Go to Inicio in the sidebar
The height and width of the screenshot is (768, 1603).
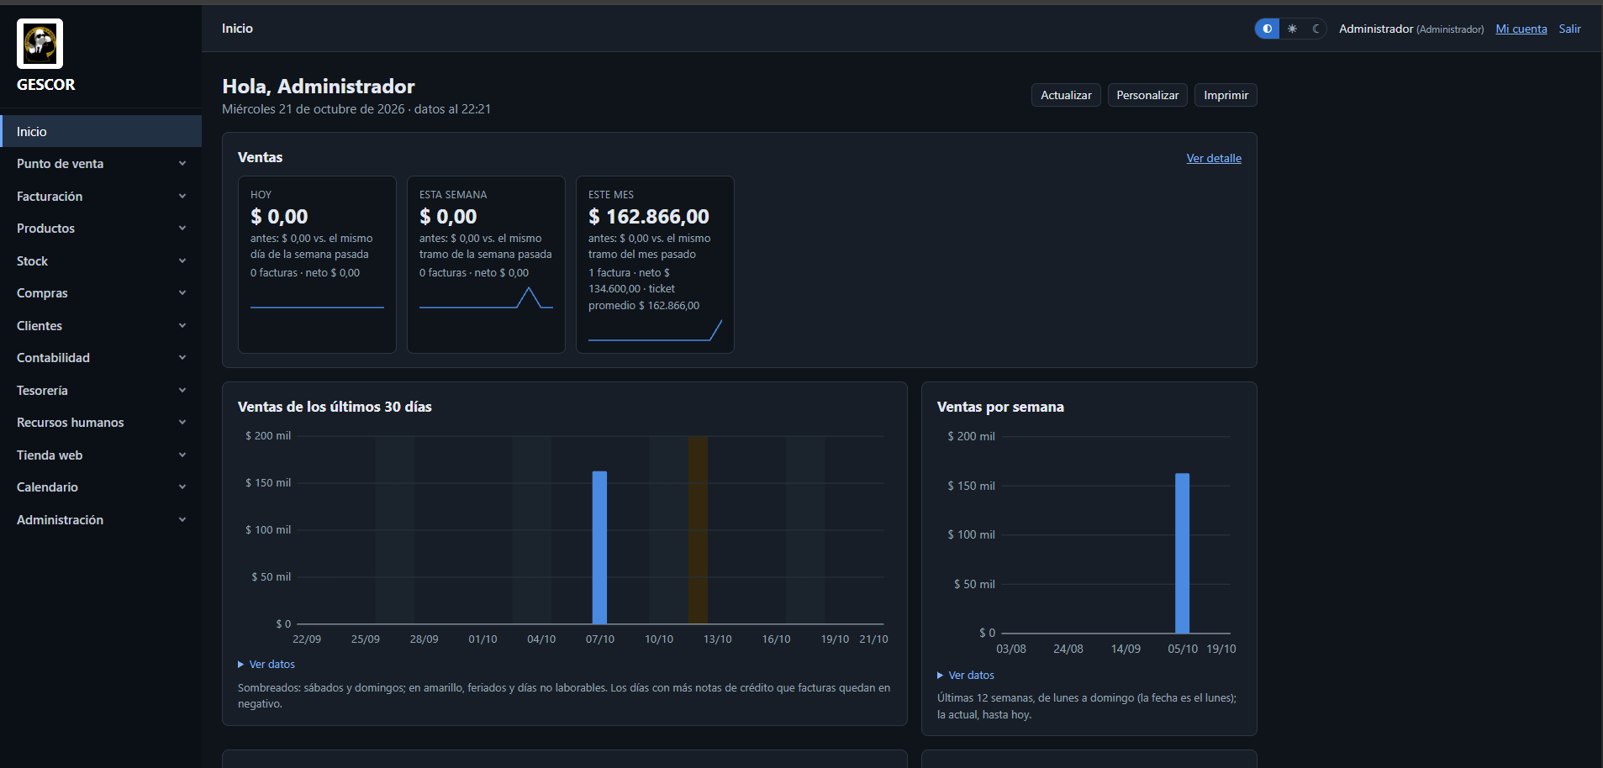coord(101,132)
